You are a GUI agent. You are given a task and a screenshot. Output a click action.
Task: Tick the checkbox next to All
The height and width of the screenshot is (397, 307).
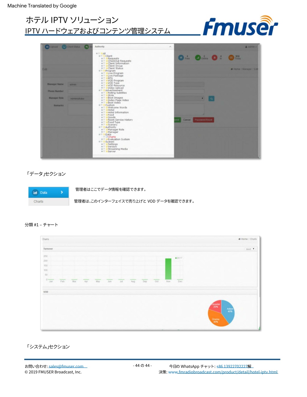[99, 54]
